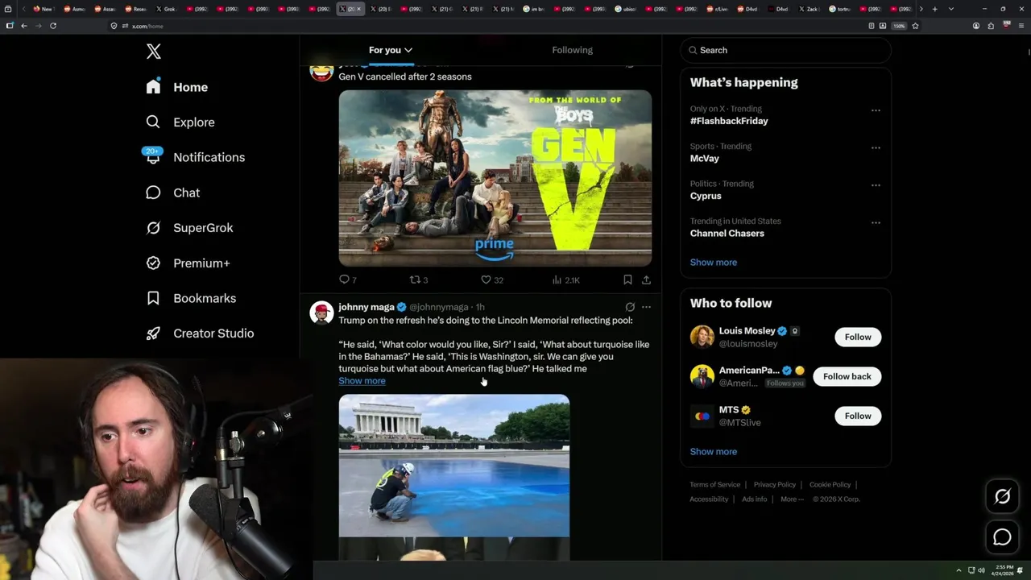The width and height of the screenshot is (1031, 580).
Task: Open Explore from the sidebar
Action: tap(180, 122)
